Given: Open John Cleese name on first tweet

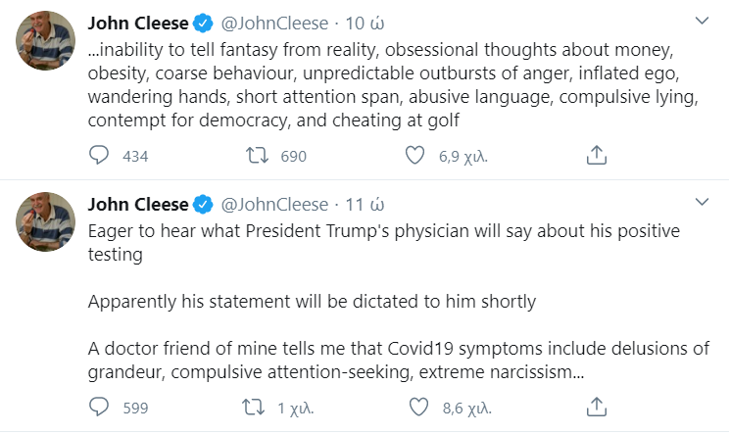Looking at the screenshot, I should (137, 23).
